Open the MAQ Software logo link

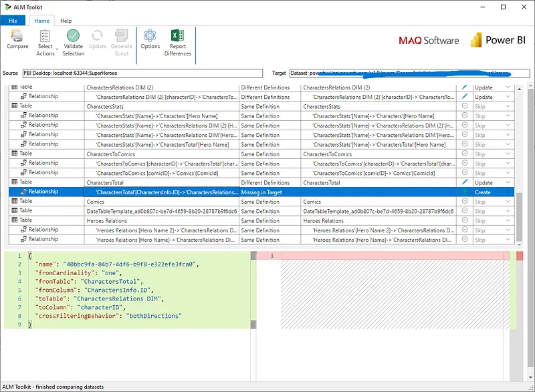pyautogui.click(x=429, y=41)
